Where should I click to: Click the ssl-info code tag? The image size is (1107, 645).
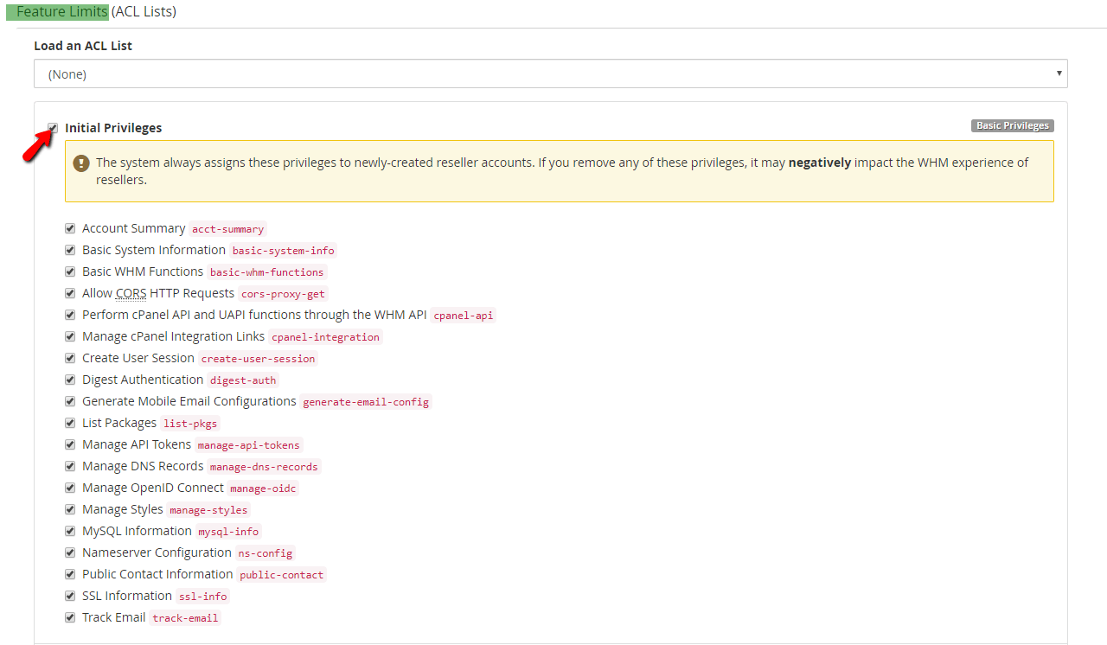[x=203, y=597]
